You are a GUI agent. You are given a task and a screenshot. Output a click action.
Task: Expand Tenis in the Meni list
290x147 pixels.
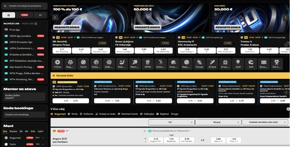(43, 144)
